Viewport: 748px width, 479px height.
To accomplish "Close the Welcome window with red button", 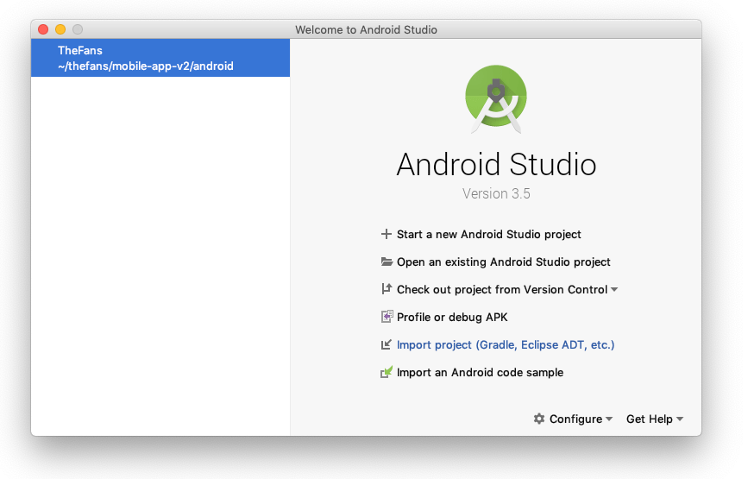I will 43,29.
